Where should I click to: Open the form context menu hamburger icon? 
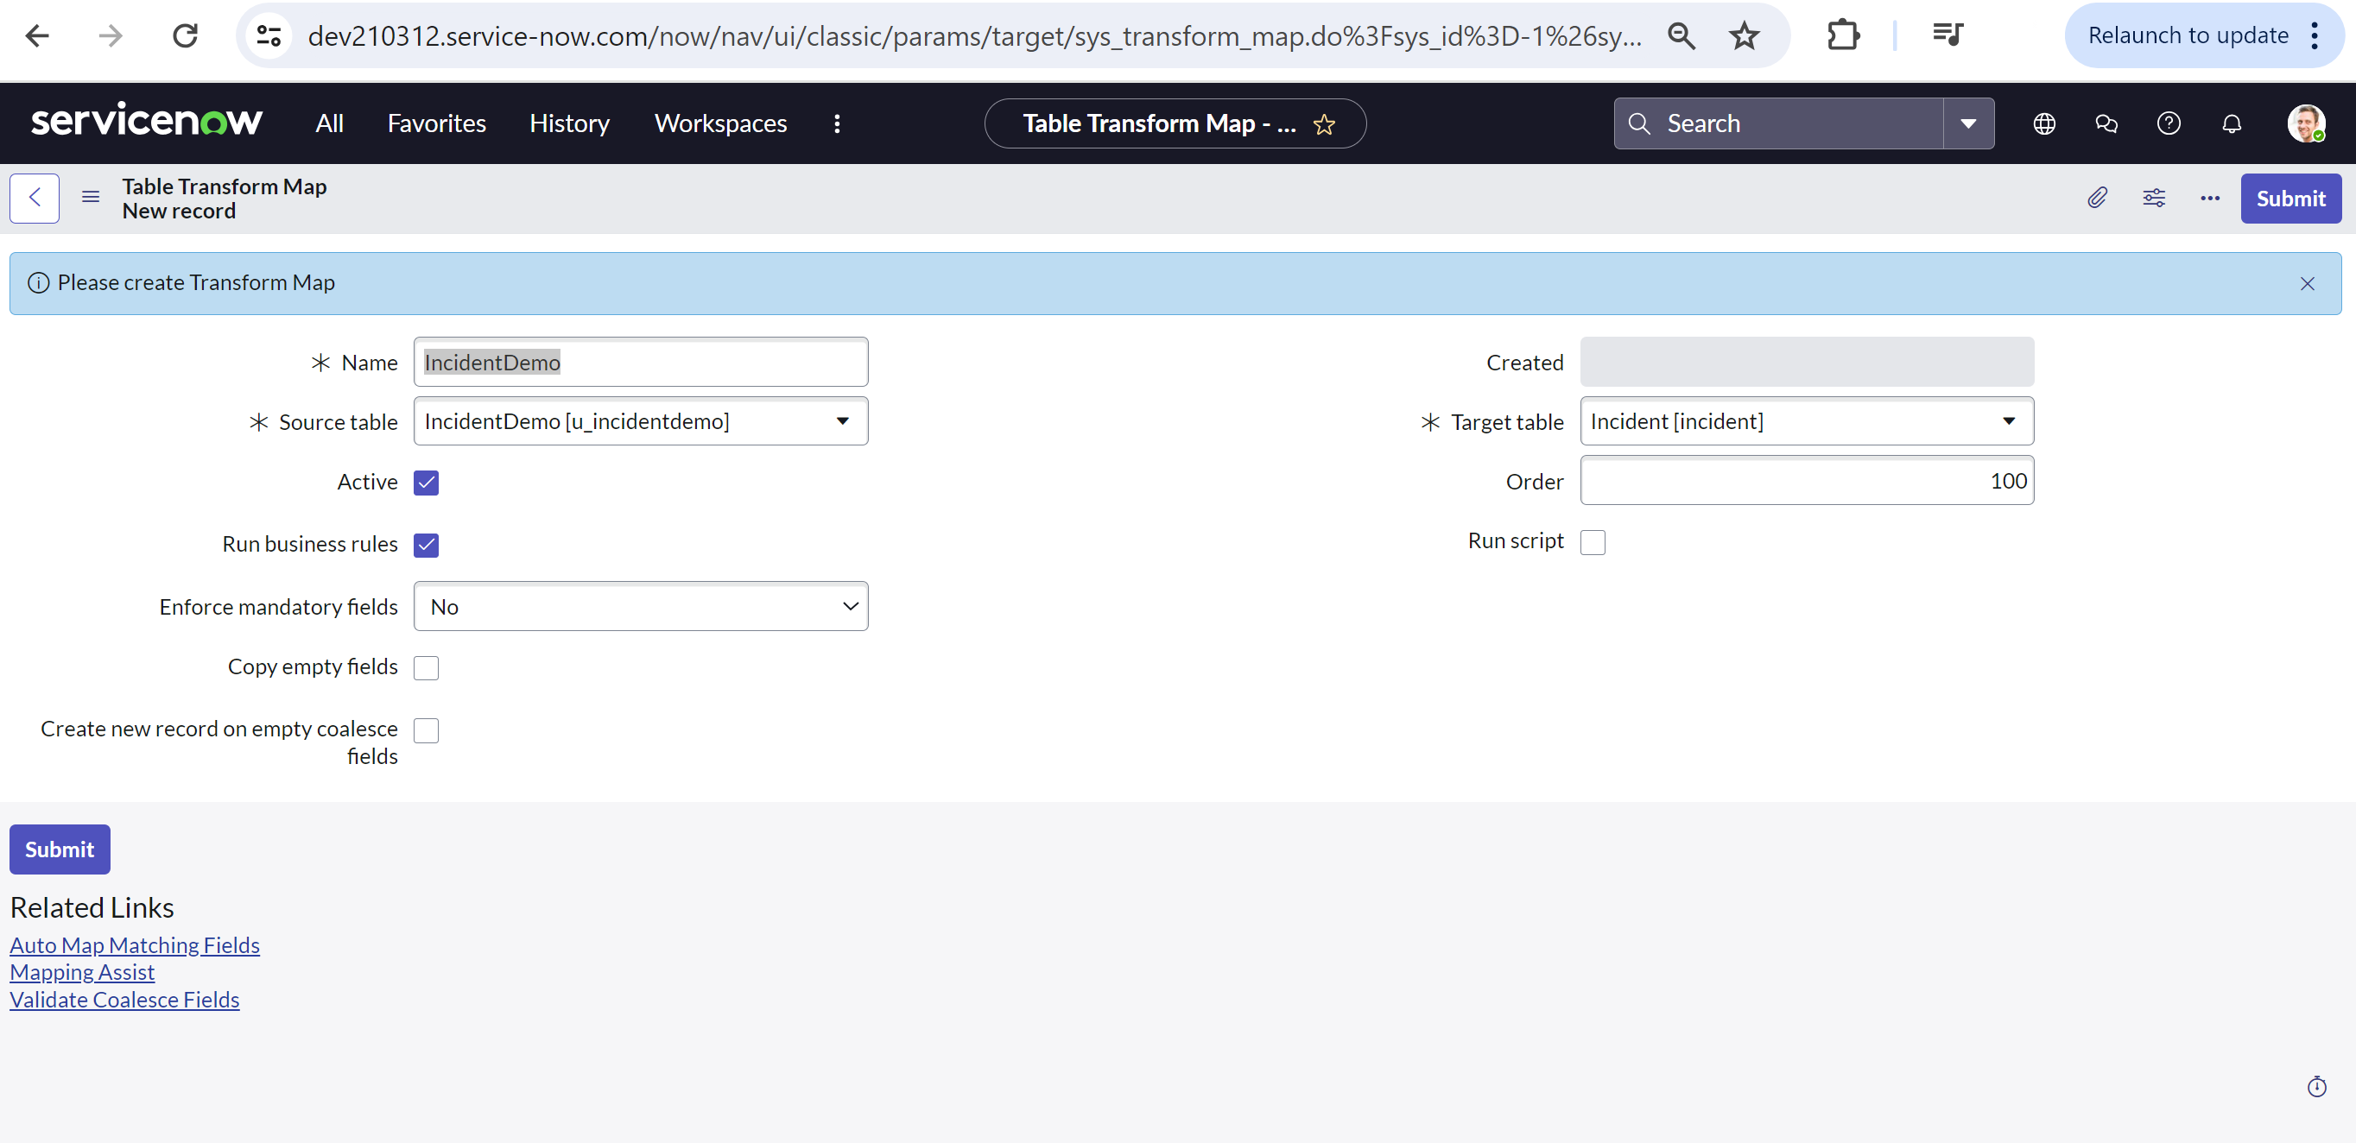(x=91, y=198)
